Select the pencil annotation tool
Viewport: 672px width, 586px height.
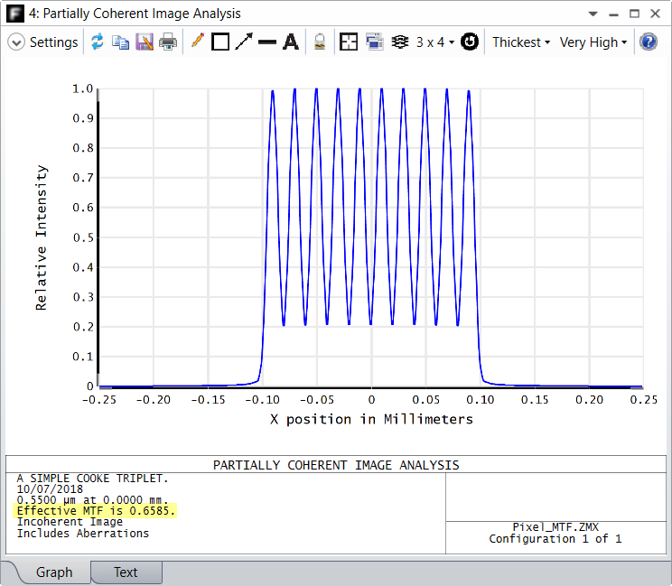[197, 42]
